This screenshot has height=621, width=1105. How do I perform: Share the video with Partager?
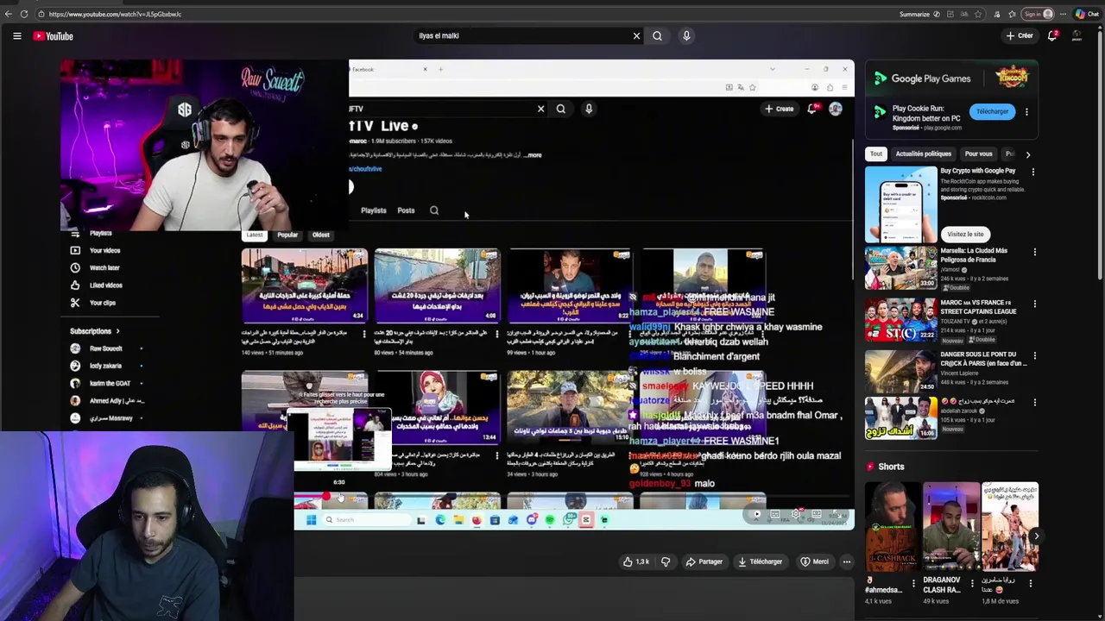(704, 561)
